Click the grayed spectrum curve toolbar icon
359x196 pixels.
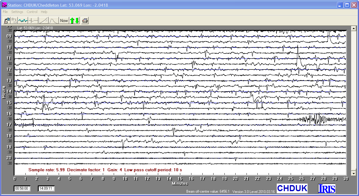click(54, 21)
